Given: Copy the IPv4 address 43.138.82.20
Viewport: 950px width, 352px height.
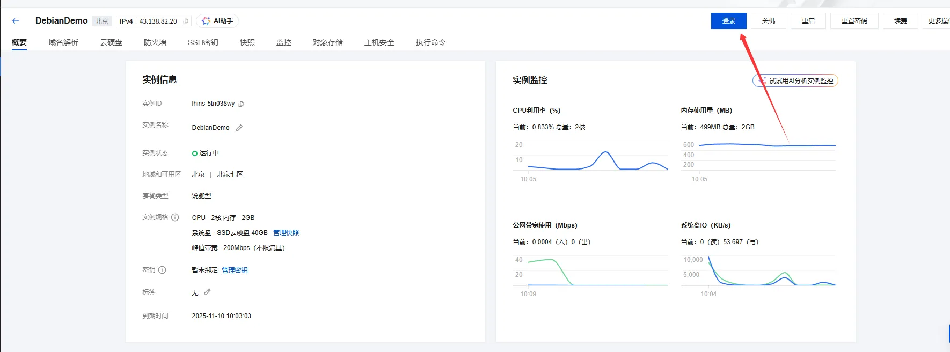Looking at the screenshot, I should pos(186,21).
